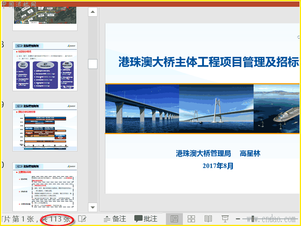Start Slide Show view icon
This screenshot has width=301, height=226.
point(225,219)
